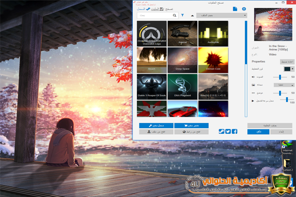Adjust the playback rate slider at 100
The image size is (296, 197).
tap(287, 100)
